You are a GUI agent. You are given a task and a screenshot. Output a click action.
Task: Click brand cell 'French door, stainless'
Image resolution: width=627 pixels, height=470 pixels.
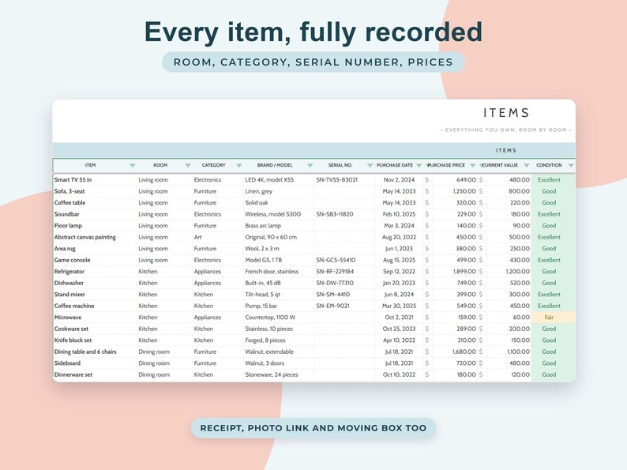tap(272, 272)
